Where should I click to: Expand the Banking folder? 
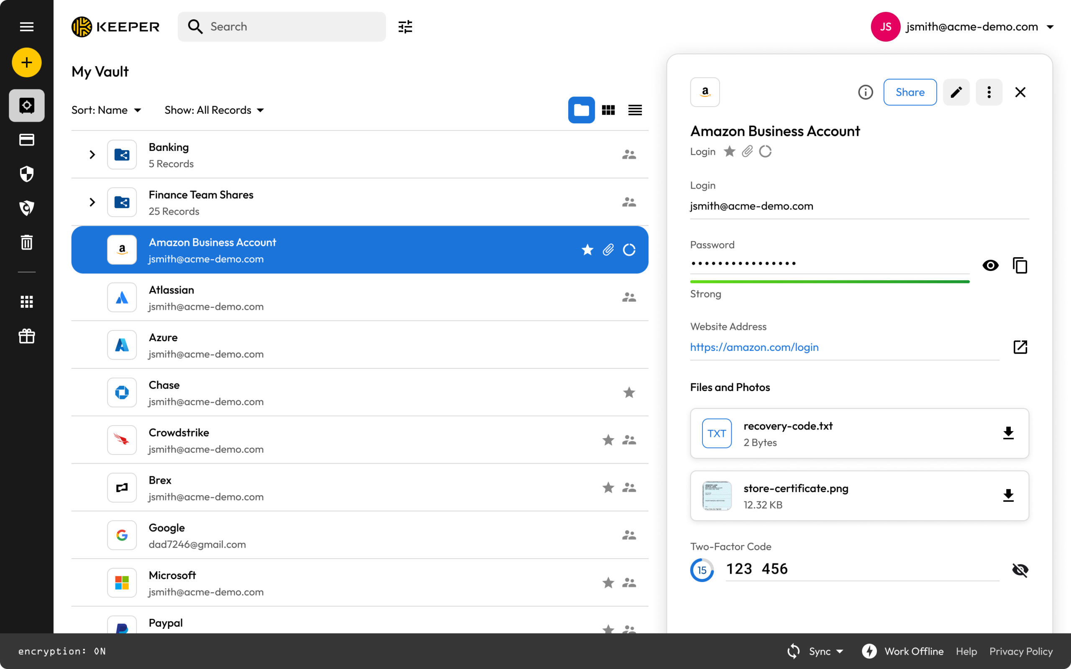point(92,154)
